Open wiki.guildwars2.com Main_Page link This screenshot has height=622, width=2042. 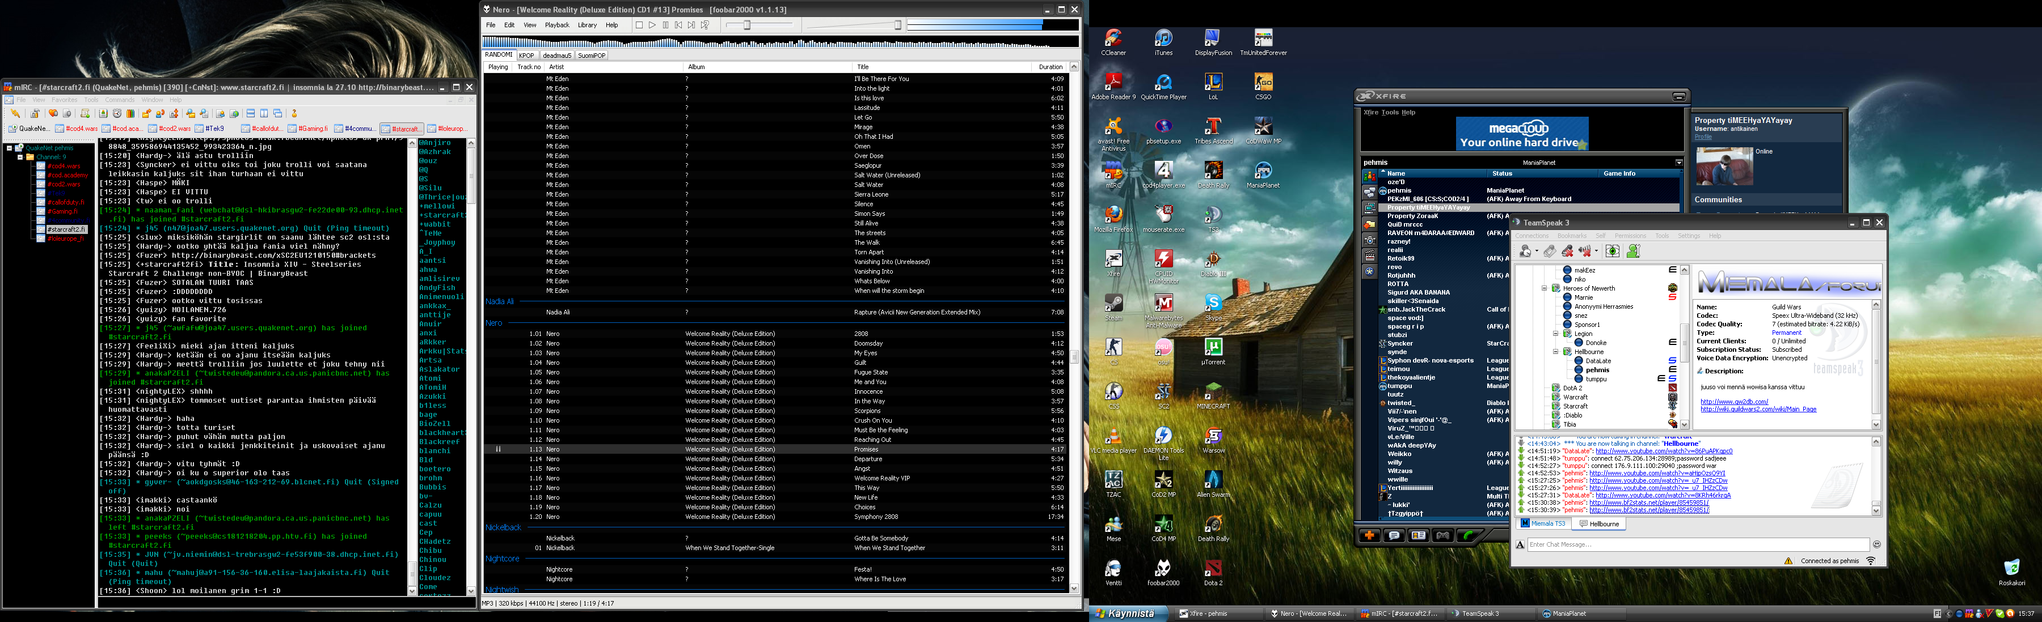[x=1757, y=409]
